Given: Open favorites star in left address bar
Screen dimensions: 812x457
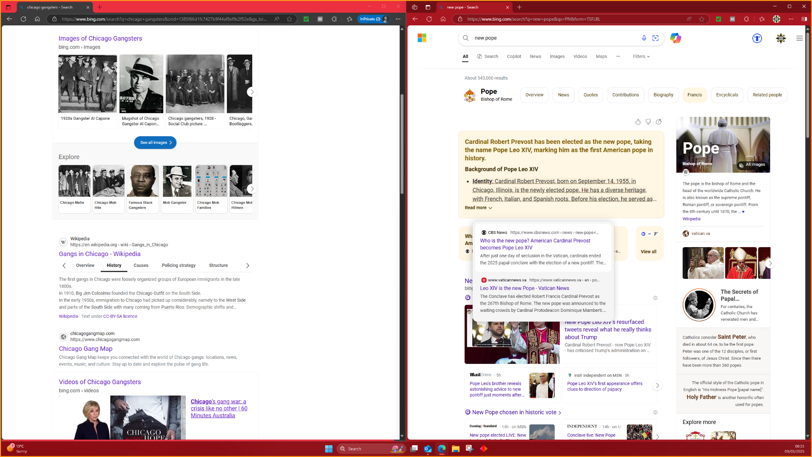Looking at the screenshot, I should pyautogui.click(x=289, y=19).
